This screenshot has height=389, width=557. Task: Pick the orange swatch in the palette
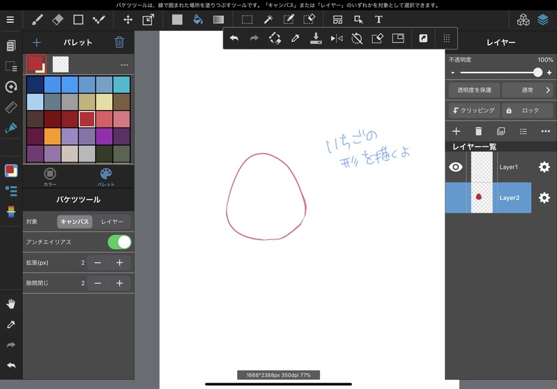pyautogui.click(x=52, y=136)
